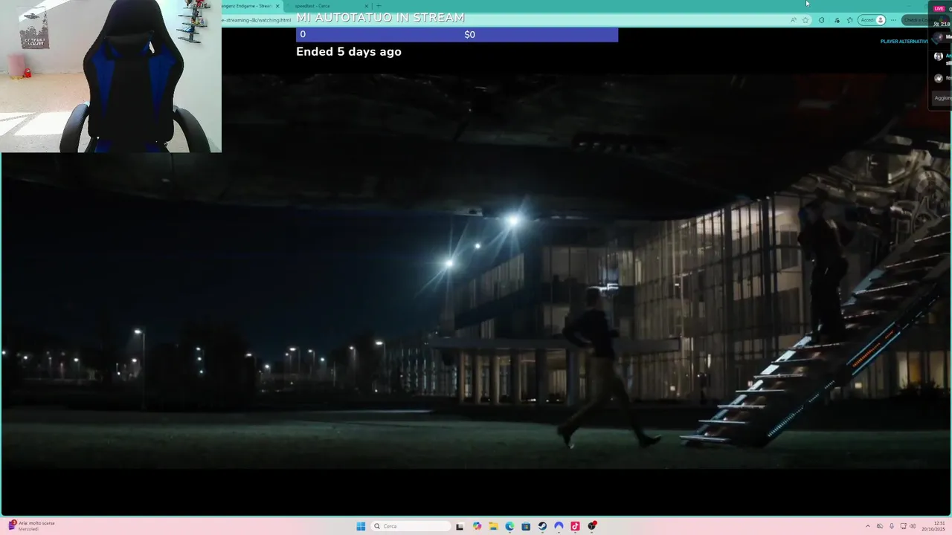Viewport: 952px width, 535px height.
Task: Click the PLAYER ALTERNATIVE link
Action: coord(904,42)
